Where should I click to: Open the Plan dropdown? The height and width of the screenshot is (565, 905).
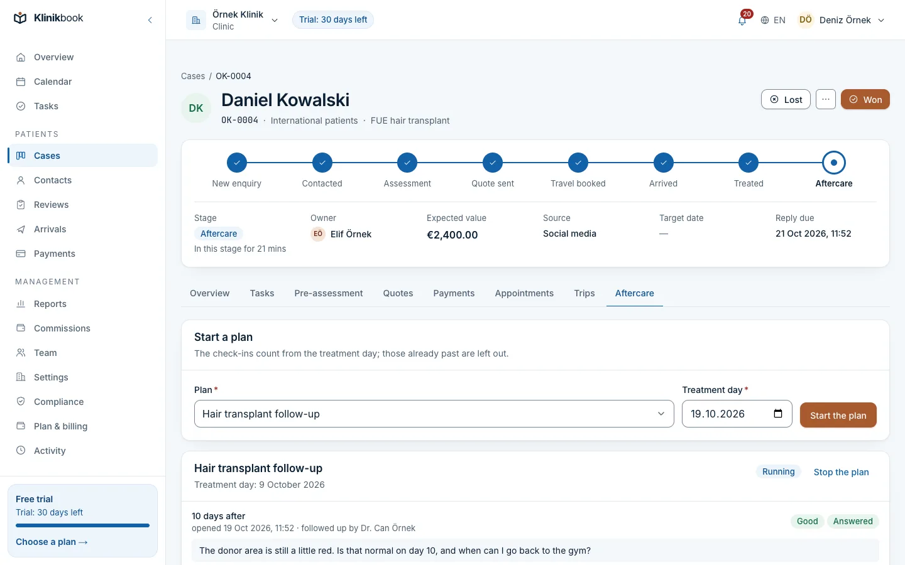[x=434, y=414]
